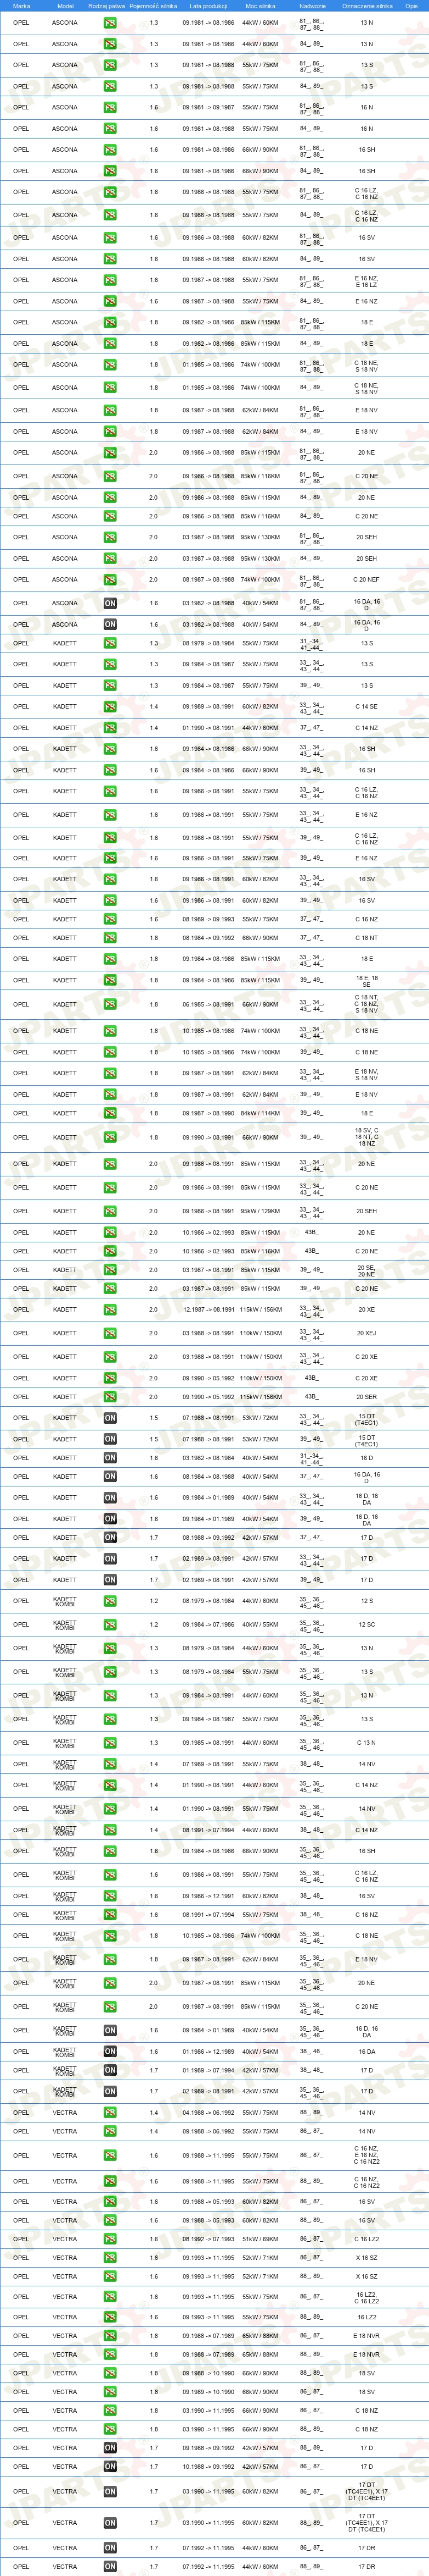Click petrol icon in Kadett Kombi 12 S row

pyautogui.click(x=110, y=1601)
